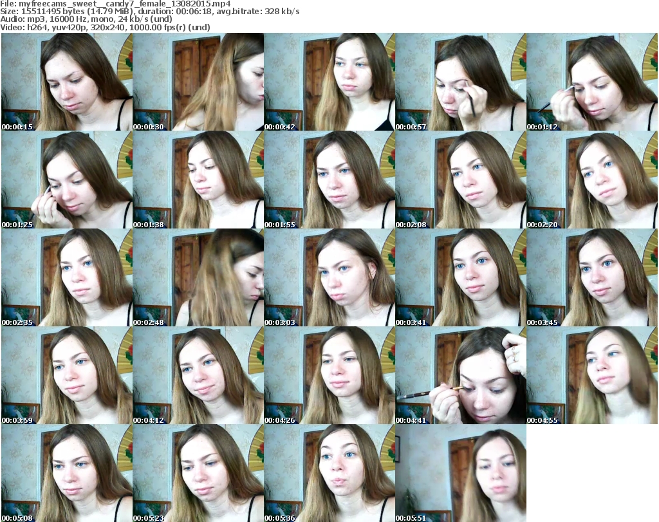Select the thumbnail frame stamped 00:00:42
Screen dimensions: 659x522
click(329, 82)
